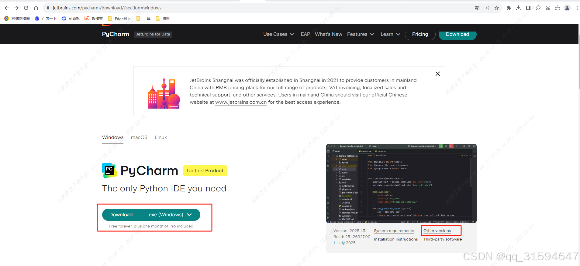The height and width of the screenshot is (266, 580).
Task: Open the browser downloads tray
Action: (519, 8)
